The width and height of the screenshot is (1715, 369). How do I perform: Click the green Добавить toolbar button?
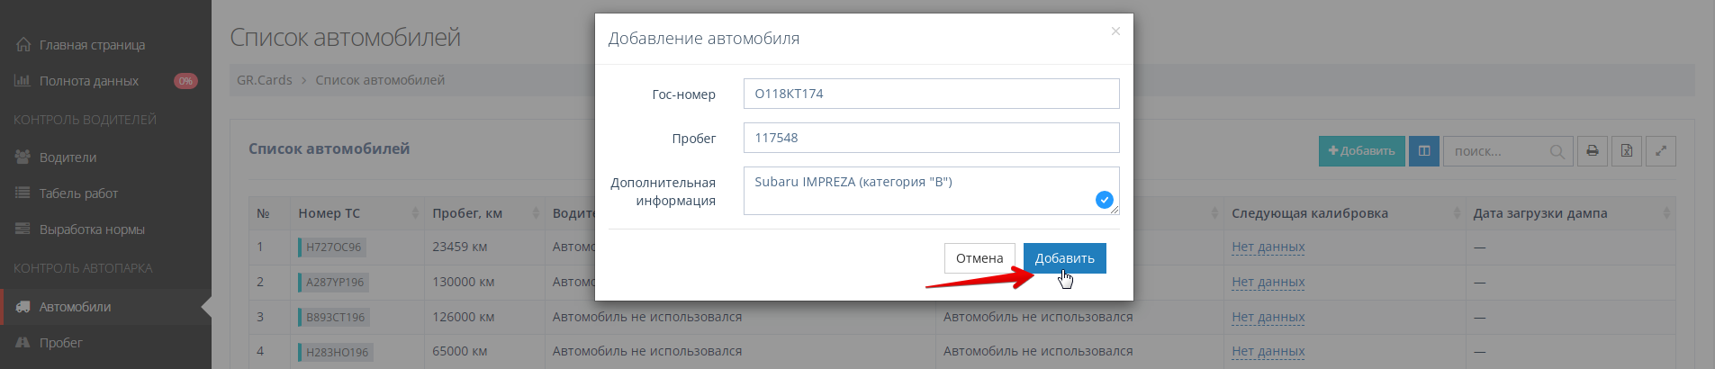click(x=1361, y=151)
